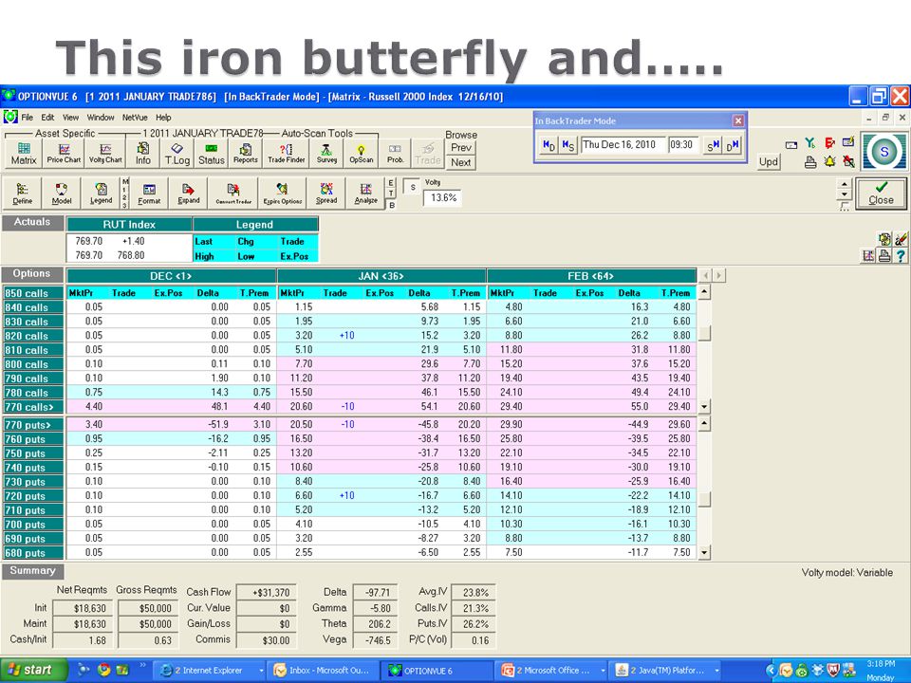Click the Expire Options button
The height and width of the screenshot is (683, 911).
point(283,194)
